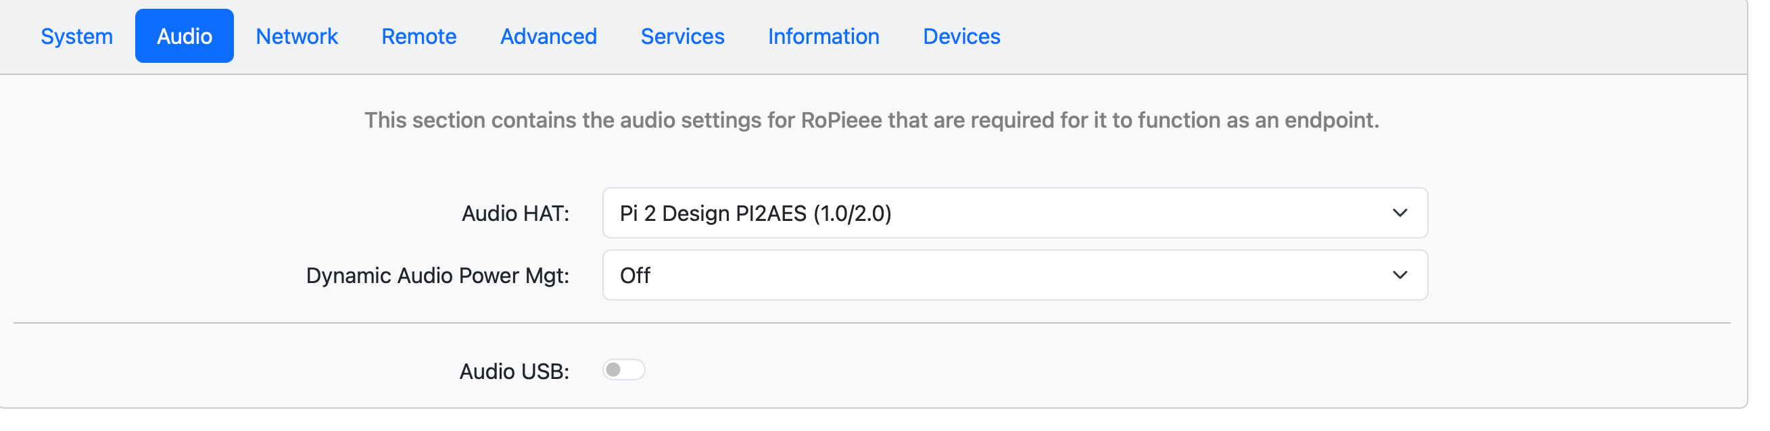Go to the Remote tab
Viewport: 1770px width, 431px height.
click(418, 36)
